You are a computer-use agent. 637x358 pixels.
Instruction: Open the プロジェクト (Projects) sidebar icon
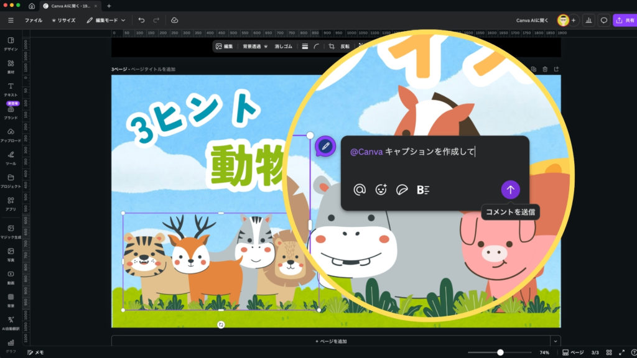(11, 180)
